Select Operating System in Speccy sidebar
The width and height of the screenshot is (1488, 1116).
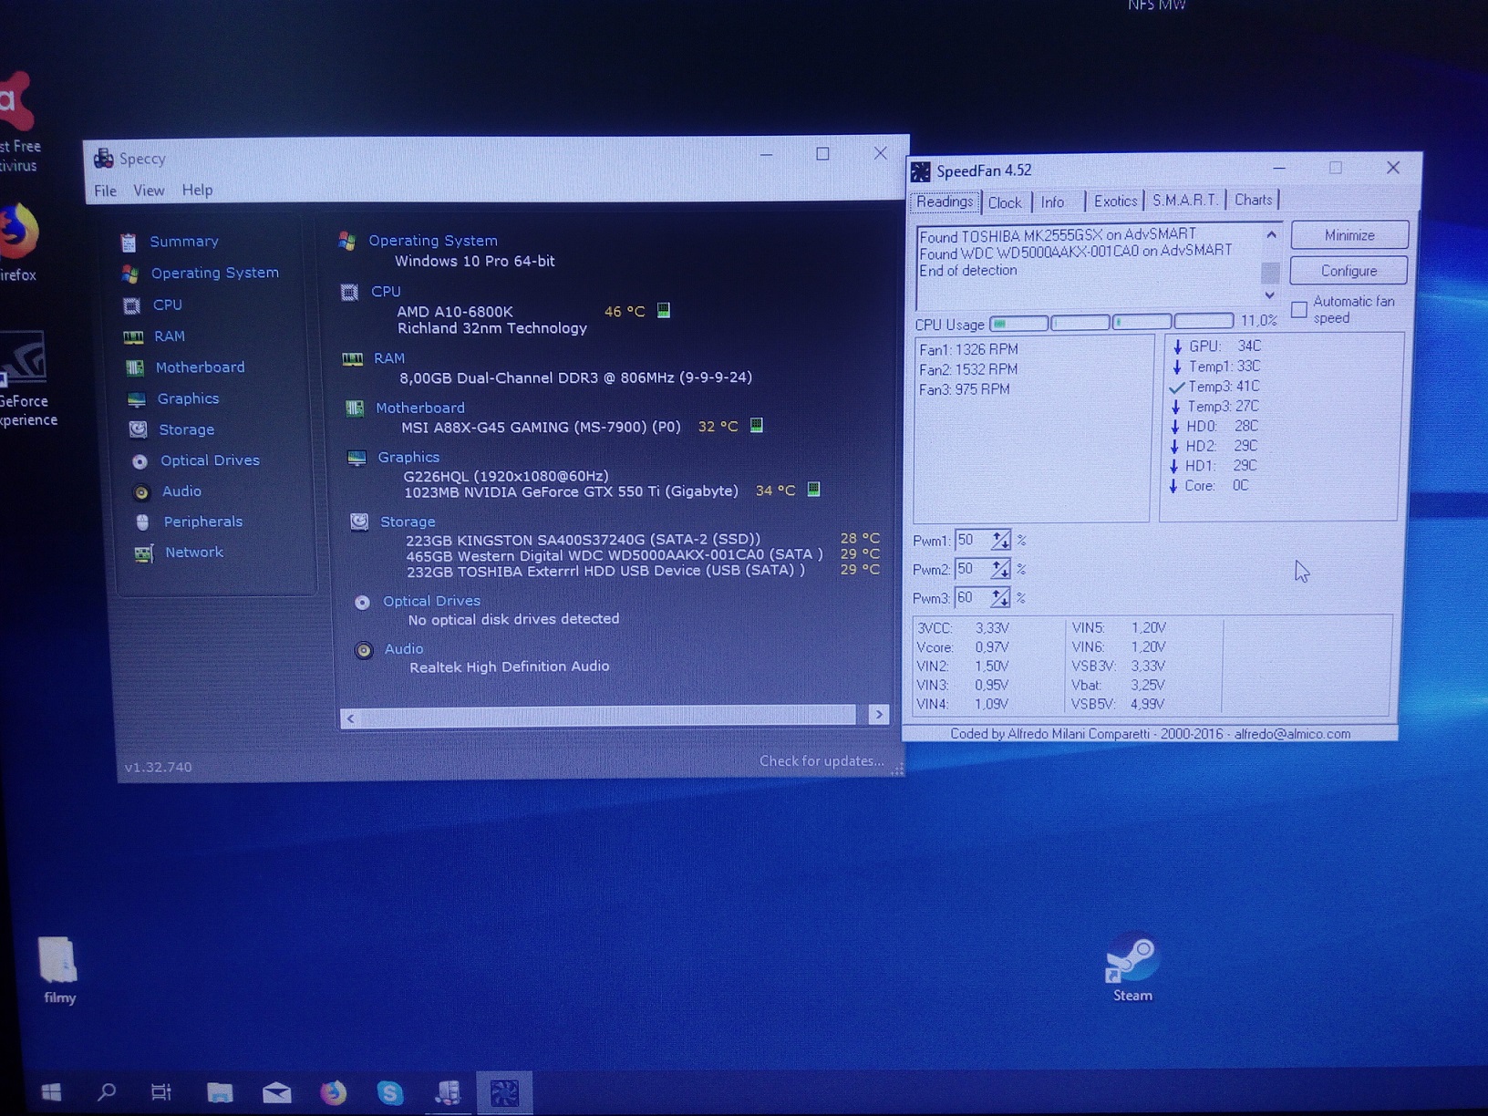[214, 273]
